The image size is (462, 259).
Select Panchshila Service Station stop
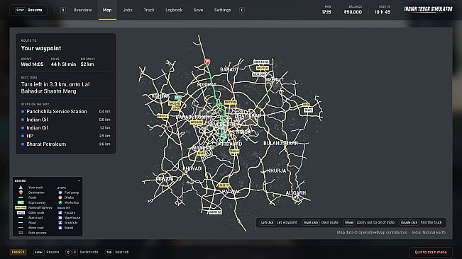(x=66, y=112)
